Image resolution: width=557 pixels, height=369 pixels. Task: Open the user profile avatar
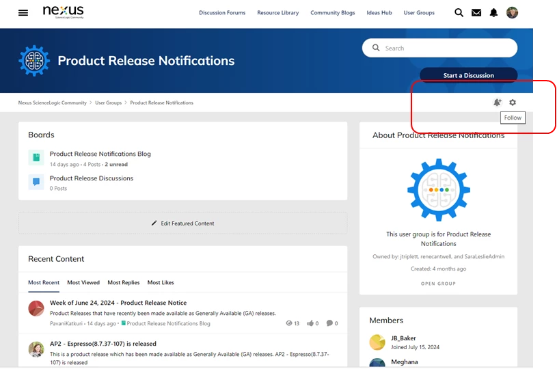click(512, 12)
